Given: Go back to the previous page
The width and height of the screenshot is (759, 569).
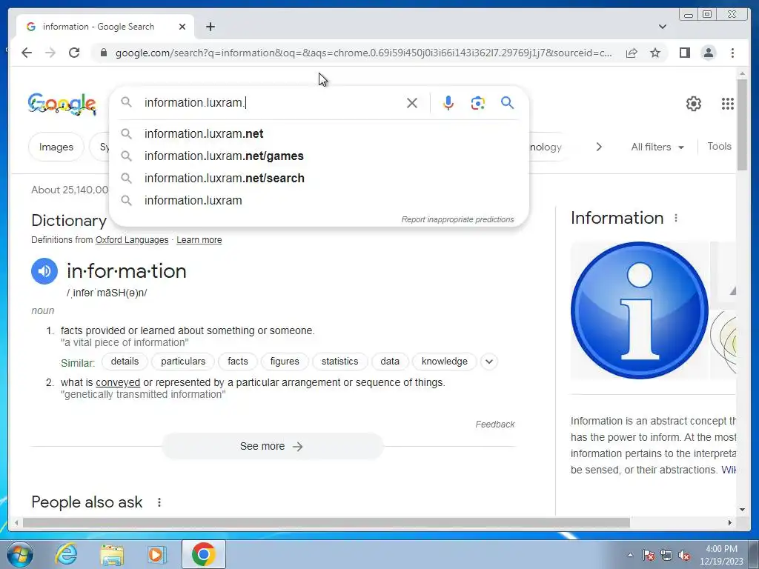Looking at the screenshot, I should click(x=27, y=53).
